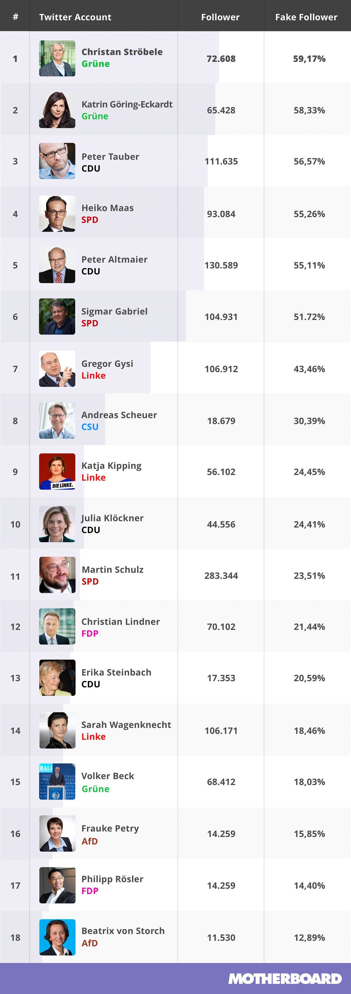Click Katrin Göring-Eckardt's portrait thumbnail
This screenshot has height=994, width=351.
(x=57, y=110)
